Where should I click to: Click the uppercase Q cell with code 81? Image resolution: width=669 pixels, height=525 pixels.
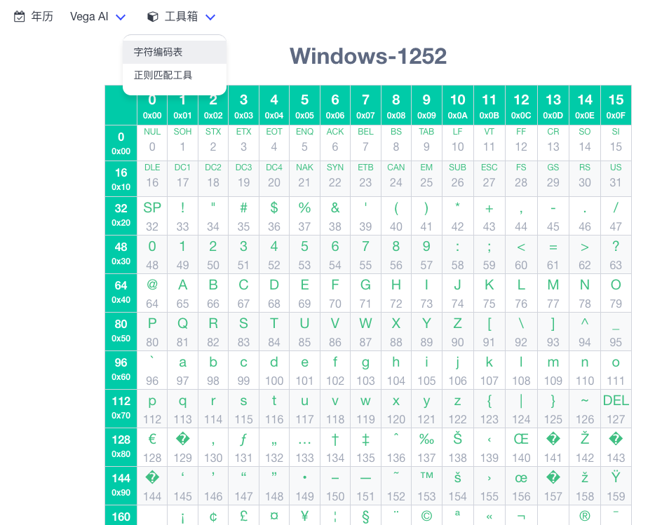coord(182,332)
